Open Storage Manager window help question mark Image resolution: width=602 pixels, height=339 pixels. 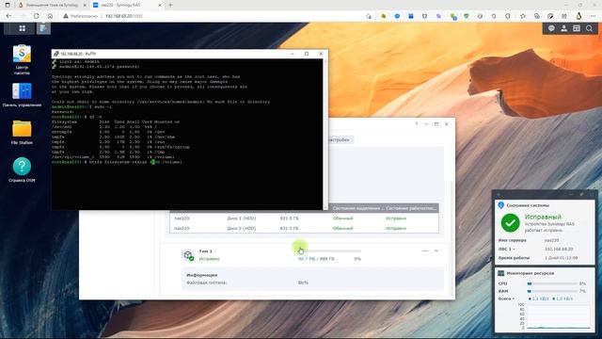point(416,124)
